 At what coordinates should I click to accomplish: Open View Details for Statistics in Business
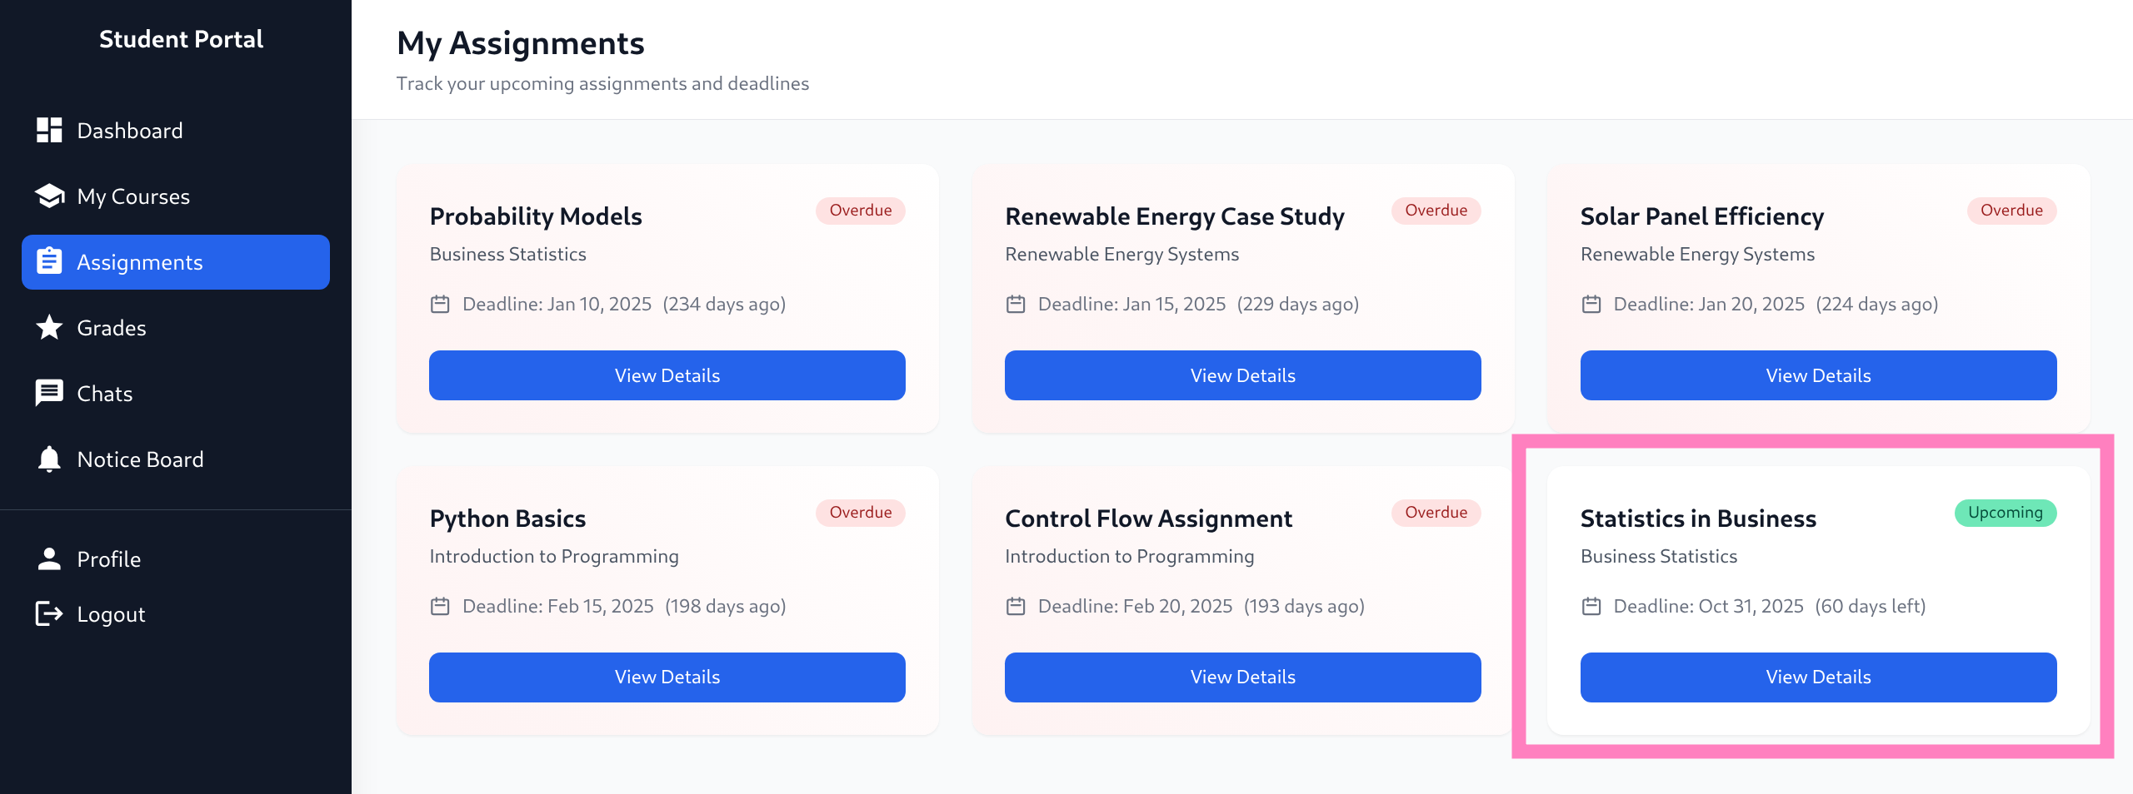pos(1818,677)
